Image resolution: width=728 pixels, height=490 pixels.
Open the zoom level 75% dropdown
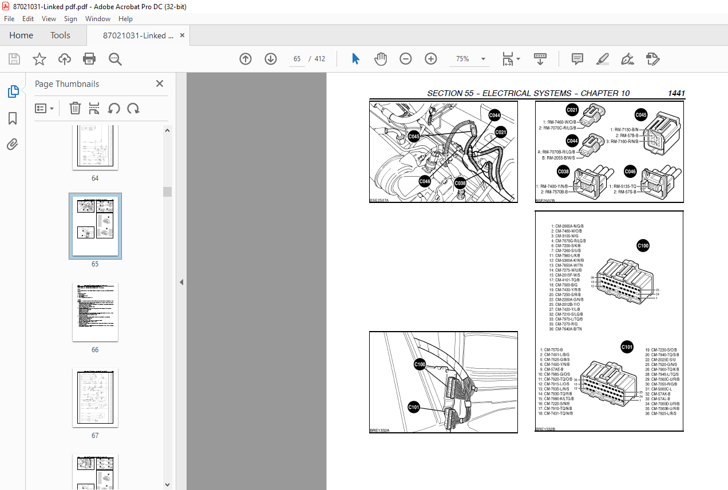(x=483, y=59)
